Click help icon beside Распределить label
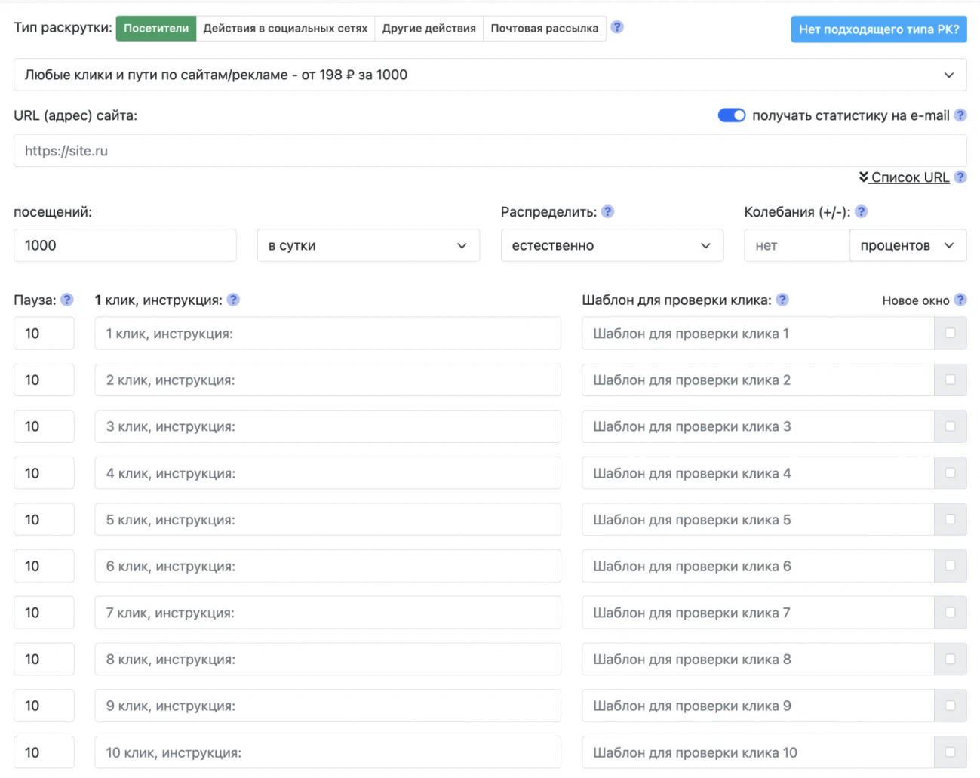Viewport: 980px width, 778px height. (607, 212)
